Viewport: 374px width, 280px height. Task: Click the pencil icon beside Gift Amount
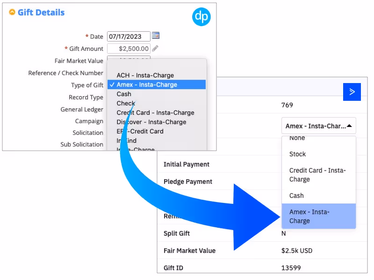155,49
